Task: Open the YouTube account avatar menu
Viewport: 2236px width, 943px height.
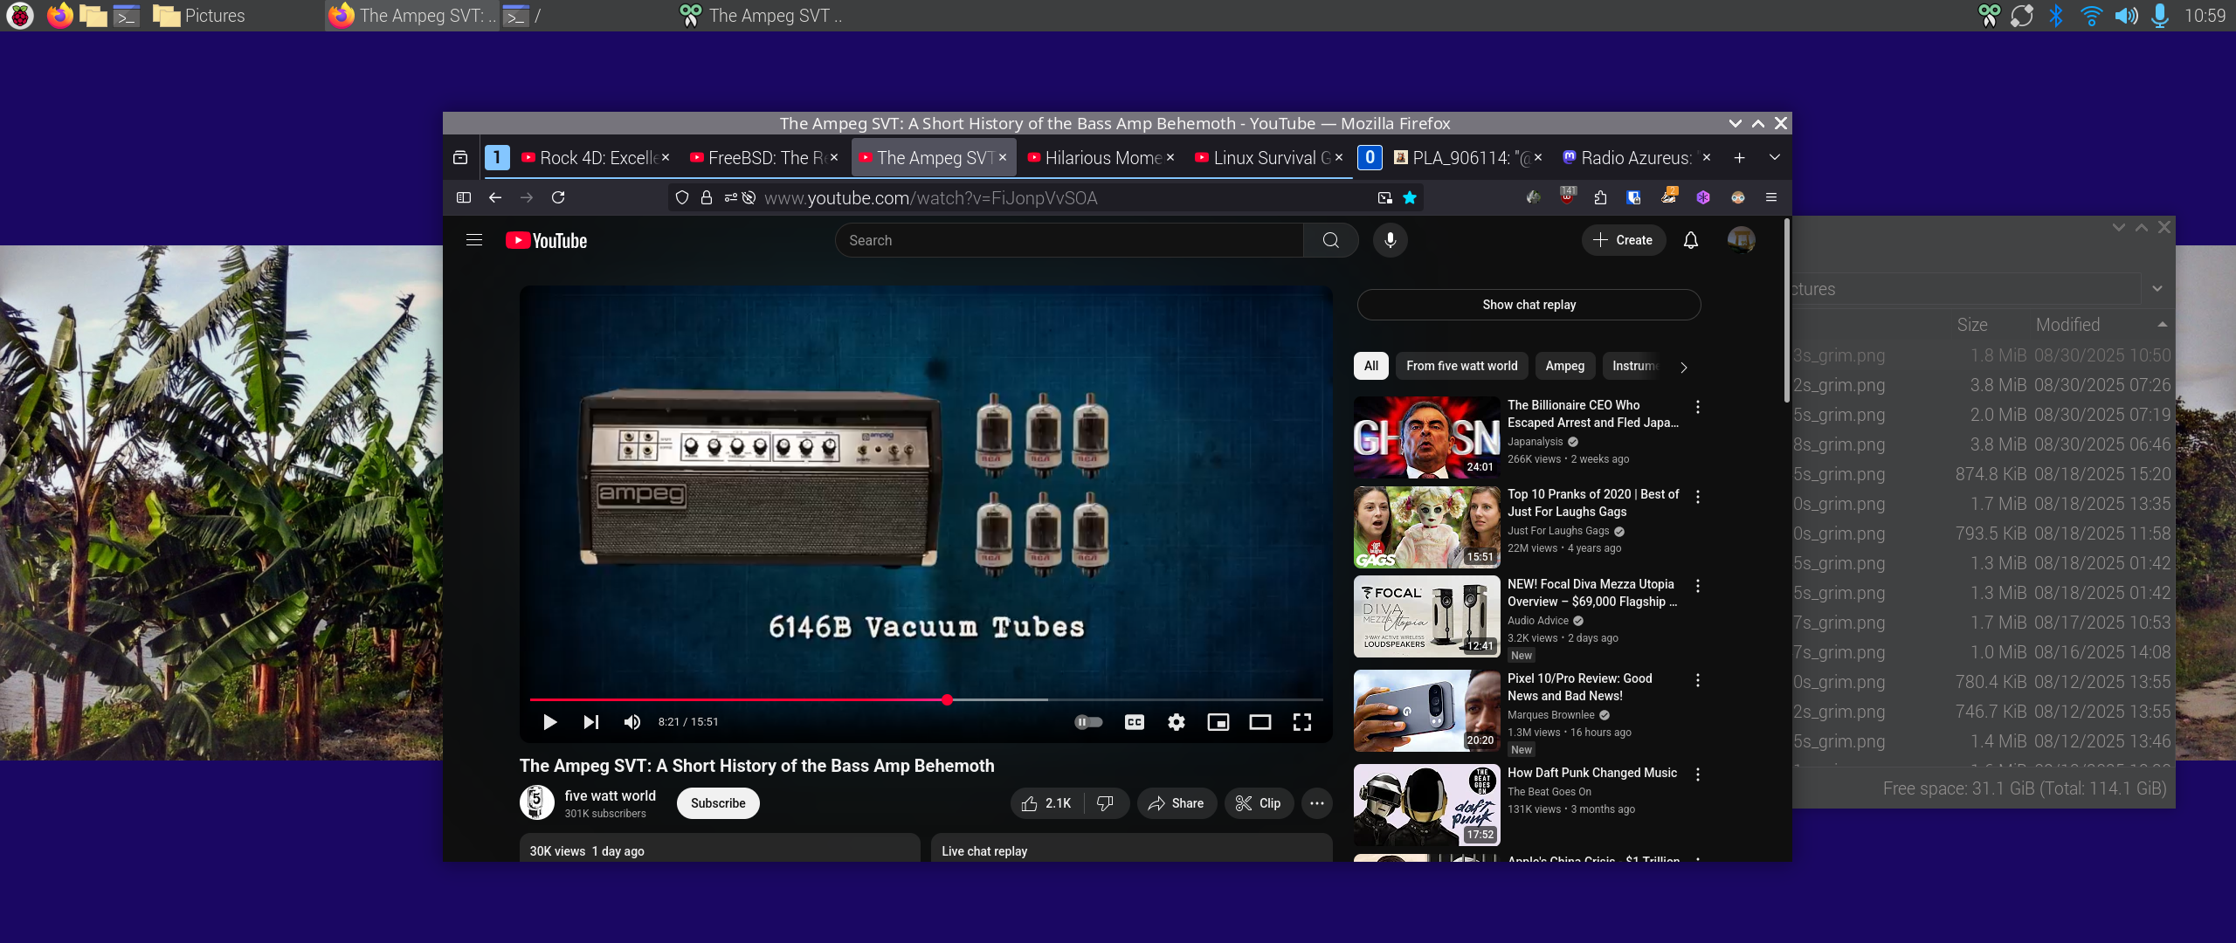Action: (1741, 240)
